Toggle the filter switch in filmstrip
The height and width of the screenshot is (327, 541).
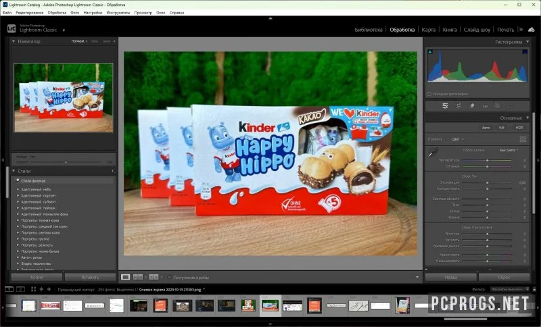pyautogui.click(x=534, y=289)
